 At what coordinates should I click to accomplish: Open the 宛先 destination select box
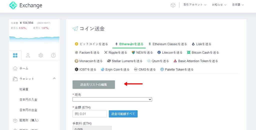112,99
